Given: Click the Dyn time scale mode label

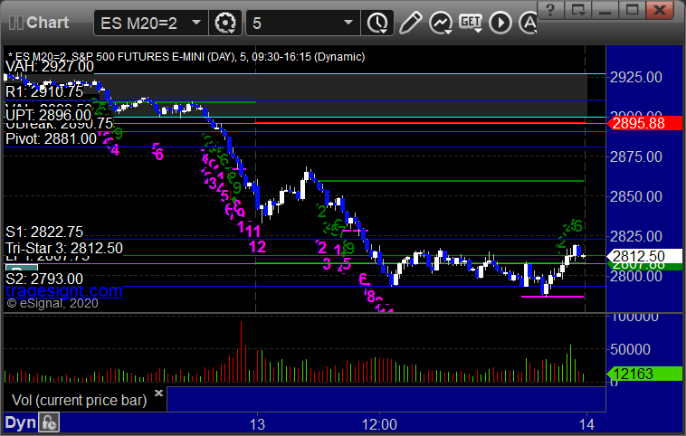Looking at the screenshot, I should [20, 422].
